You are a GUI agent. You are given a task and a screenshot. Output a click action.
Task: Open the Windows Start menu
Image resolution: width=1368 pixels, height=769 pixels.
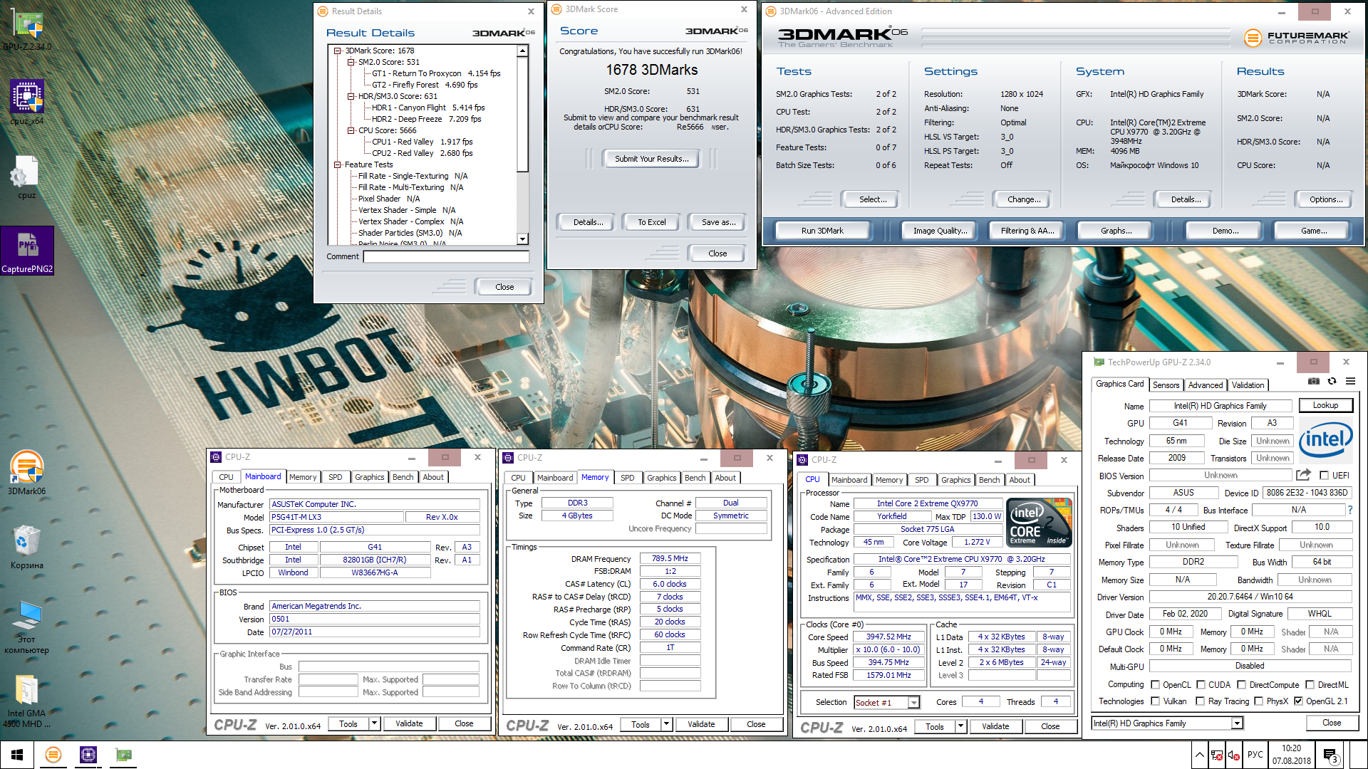tap(17, 755)
